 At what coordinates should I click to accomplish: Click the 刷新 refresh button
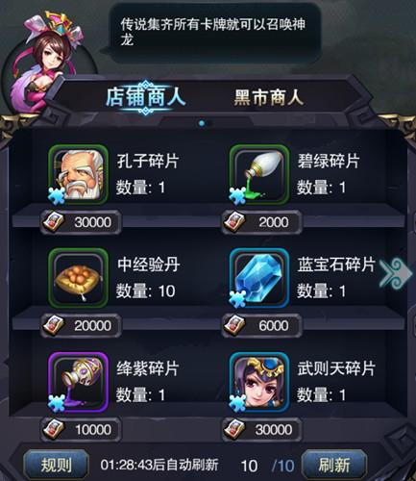pos(334,465)
